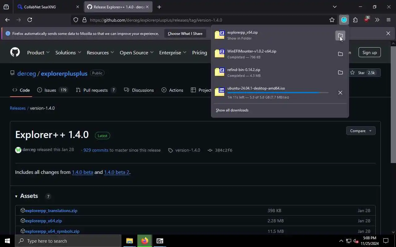This screenshot has width=396, height=247.
Task: Switch to the Code tab
Action: 21,90
